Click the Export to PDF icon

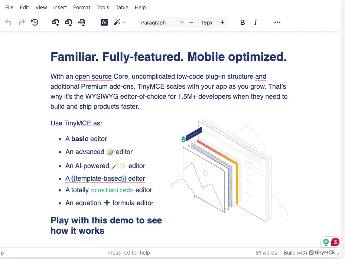click(82, 22)
